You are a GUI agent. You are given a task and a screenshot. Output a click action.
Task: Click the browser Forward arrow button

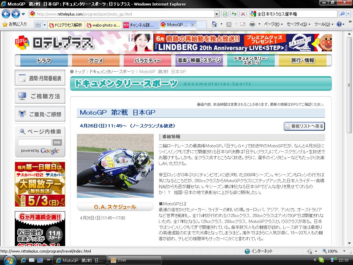(16, 14)
